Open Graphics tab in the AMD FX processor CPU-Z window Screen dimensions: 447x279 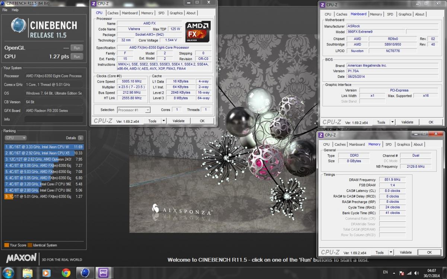(x=176, y=13)
